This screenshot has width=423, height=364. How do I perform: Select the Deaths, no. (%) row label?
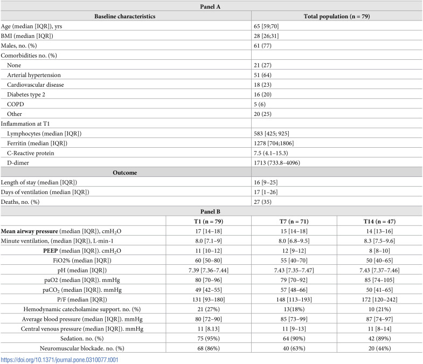coord(20,202)
